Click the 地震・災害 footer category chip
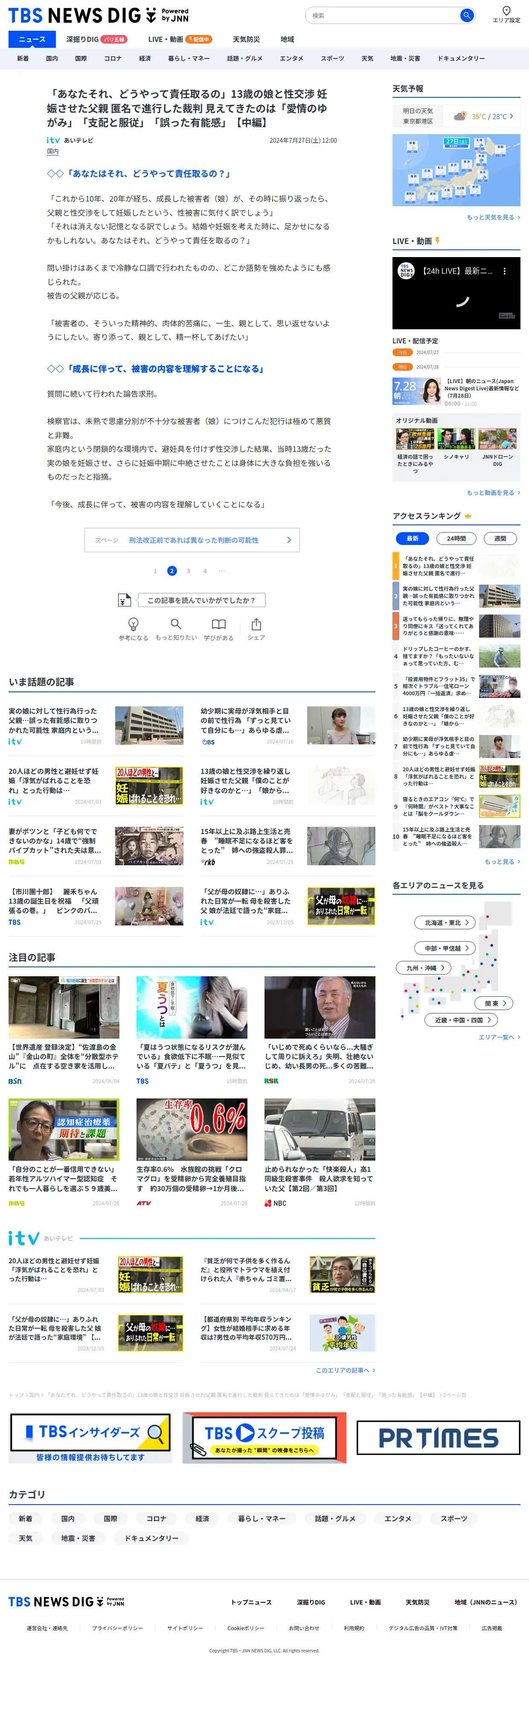Image resolution: width=529 pixels, height=1710 pixels. (78, 1538)
